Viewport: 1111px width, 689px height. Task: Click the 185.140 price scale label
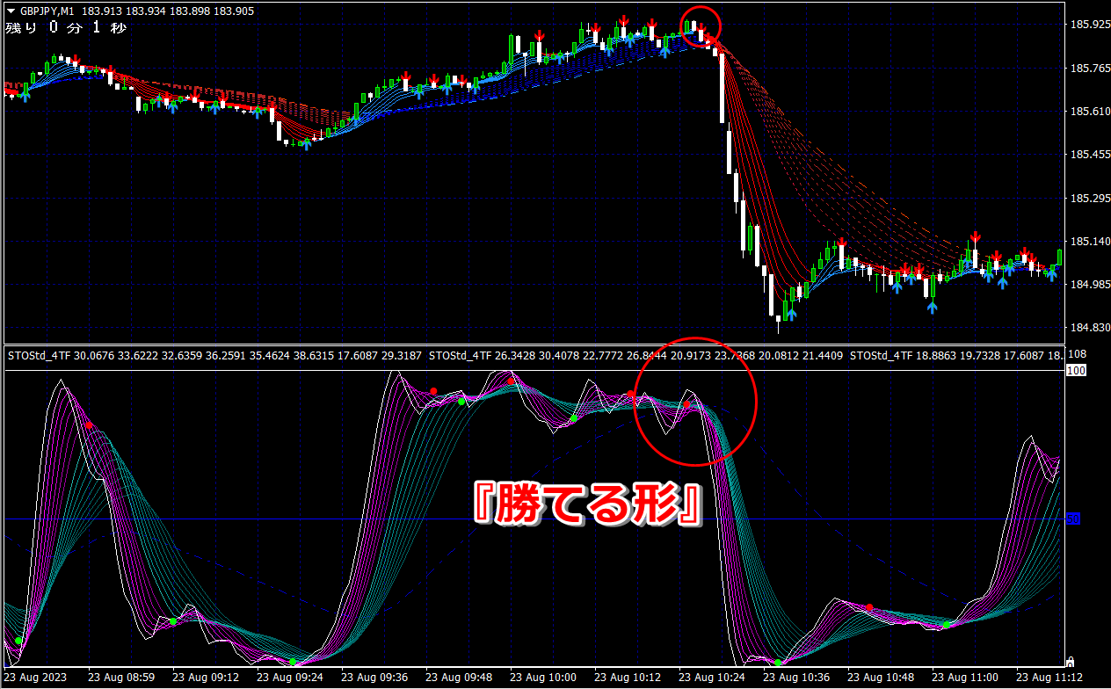click(x=1086, y=241)
